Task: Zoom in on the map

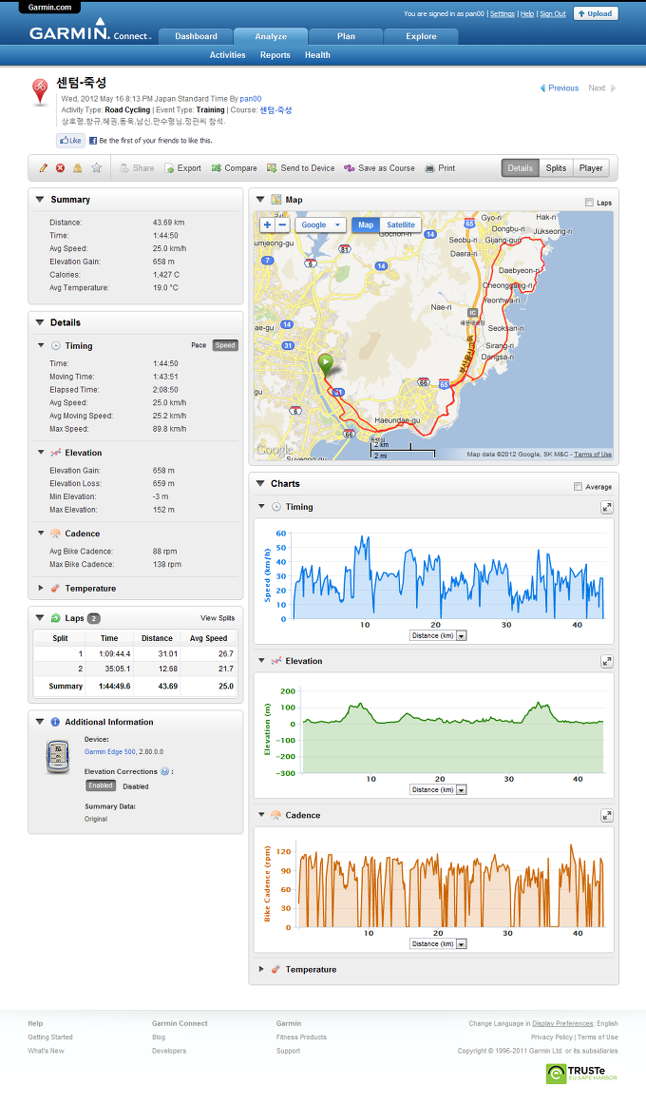Action: tap(267, 225)
